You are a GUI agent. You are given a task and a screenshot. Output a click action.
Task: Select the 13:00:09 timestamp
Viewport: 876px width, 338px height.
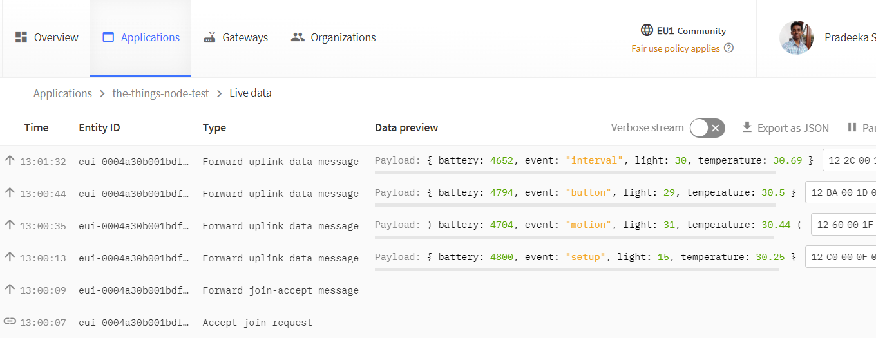tap(43, 290)
